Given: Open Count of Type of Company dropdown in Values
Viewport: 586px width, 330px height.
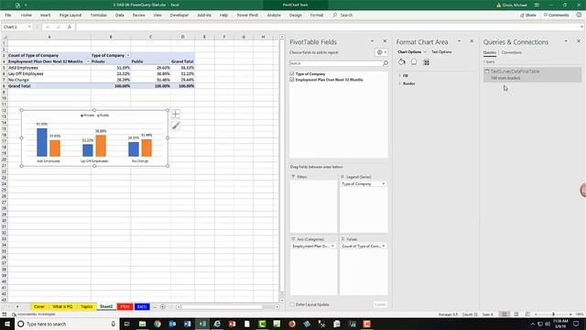Looking at the screenshot, I should click(x=383, y=247).
